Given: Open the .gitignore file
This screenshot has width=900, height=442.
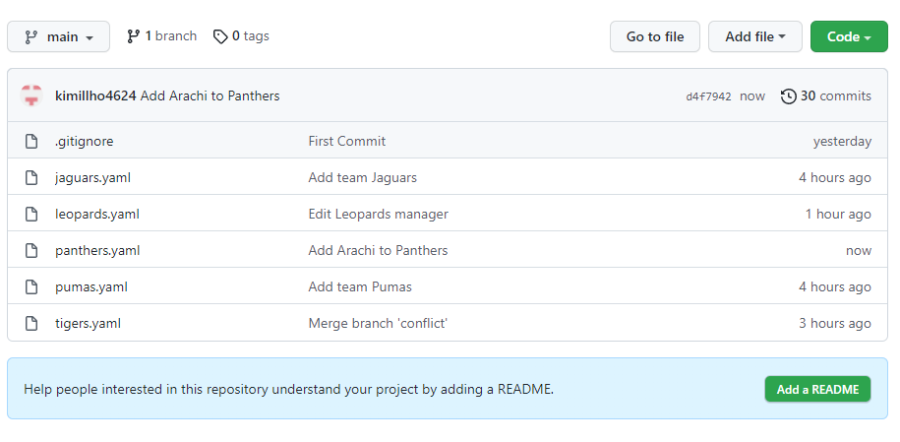Looking at the screenshot, I should click(x=85, y=142).
